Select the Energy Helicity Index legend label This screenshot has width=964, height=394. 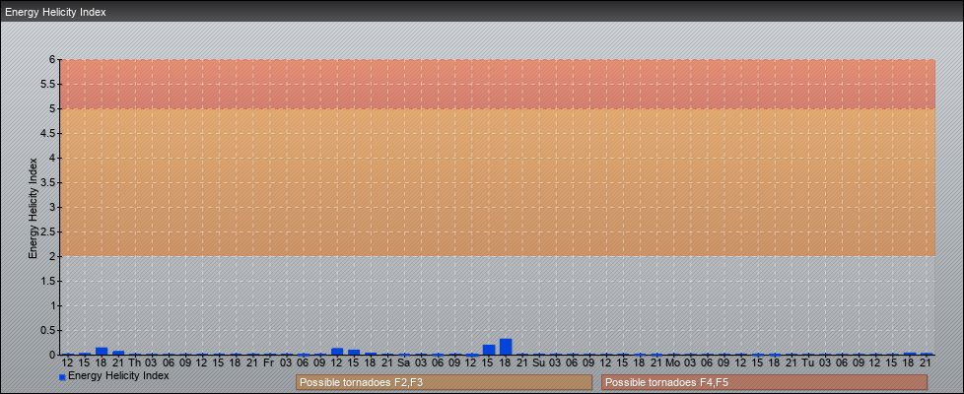pyautogui.click(x=118, y=375)
